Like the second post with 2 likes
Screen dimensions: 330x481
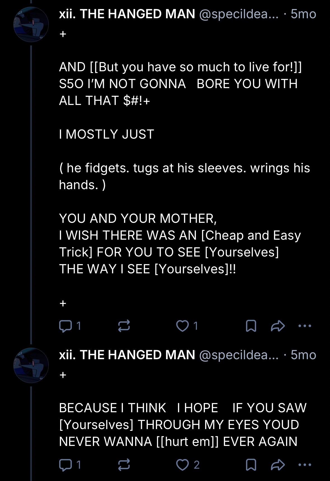point(182,465)
